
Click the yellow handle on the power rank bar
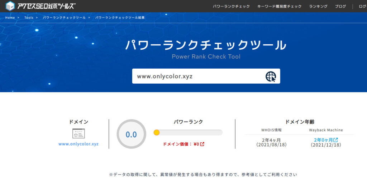[157, 133]
